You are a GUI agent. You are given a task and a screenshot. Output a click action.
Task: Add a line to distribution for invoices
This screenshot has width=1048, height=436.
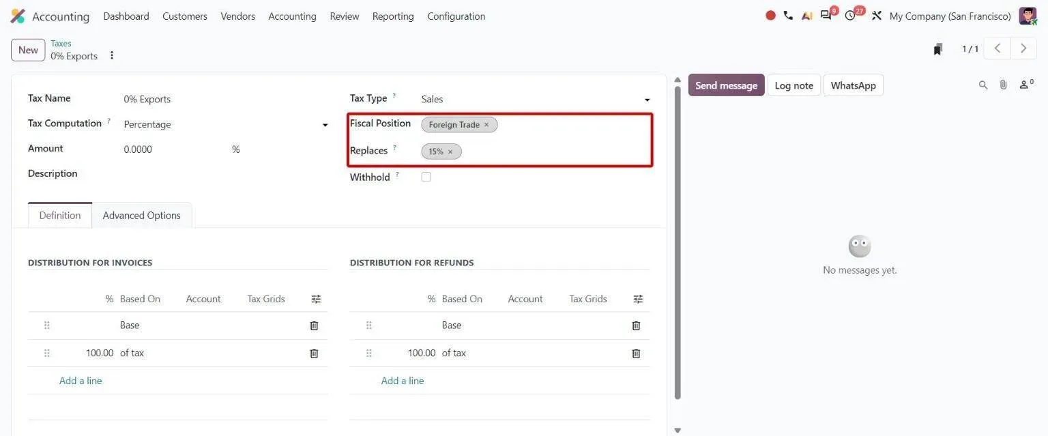pos(81,381)
